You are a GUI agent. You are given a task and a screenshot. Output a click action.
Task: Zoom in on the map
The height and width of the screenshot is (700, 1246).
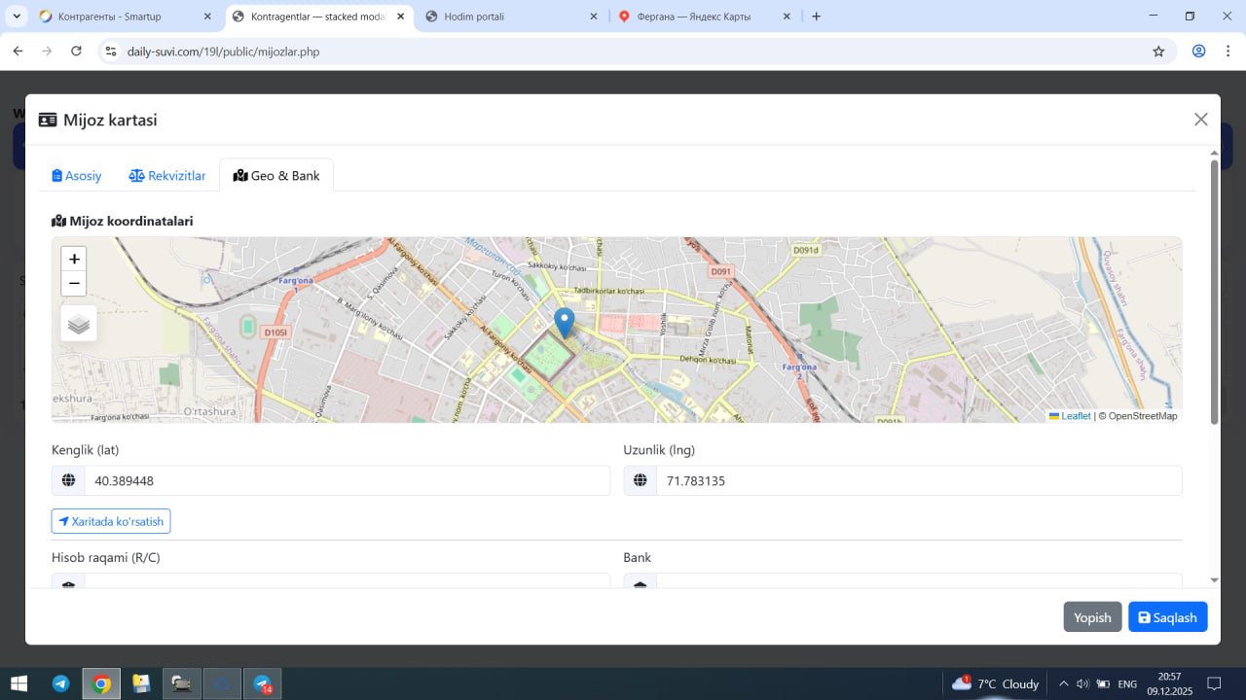[74, 260]
